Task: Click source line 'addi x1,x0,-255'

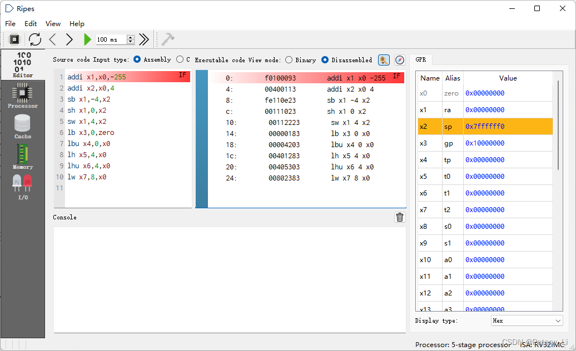Action: pyautogui.click(x=97, y=77)
